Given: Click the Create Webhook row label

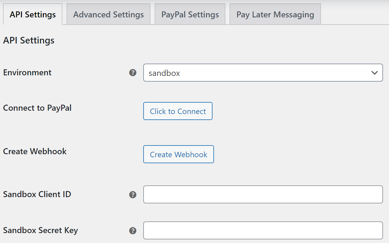Looking at the screenshot, I should point(35,151).
